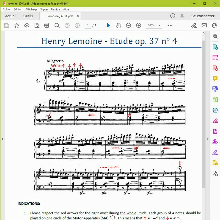This screenshot has width=220, height=220.
Task: Expand the left navigation pane arrow
Action: pos(3,139)
